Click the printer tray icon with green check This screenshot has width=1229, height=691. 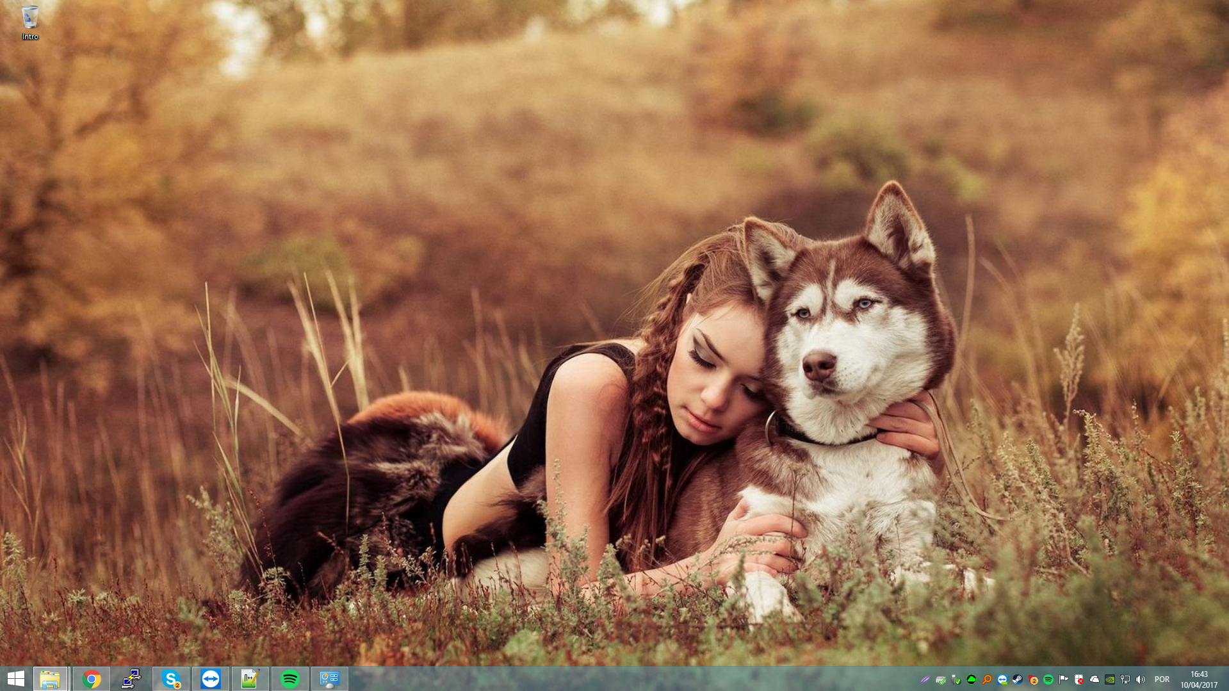pyautogui.click(x=940, y=679)
